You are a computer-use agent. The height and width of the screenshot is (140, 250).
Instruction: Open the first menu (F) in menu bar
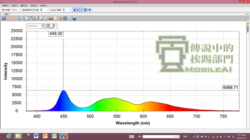tap(6, 6)
